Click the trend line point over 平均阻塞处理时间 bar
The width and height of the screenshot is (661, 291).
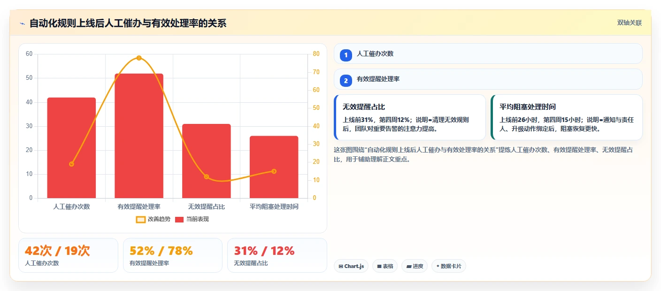(x=274, y=171)
